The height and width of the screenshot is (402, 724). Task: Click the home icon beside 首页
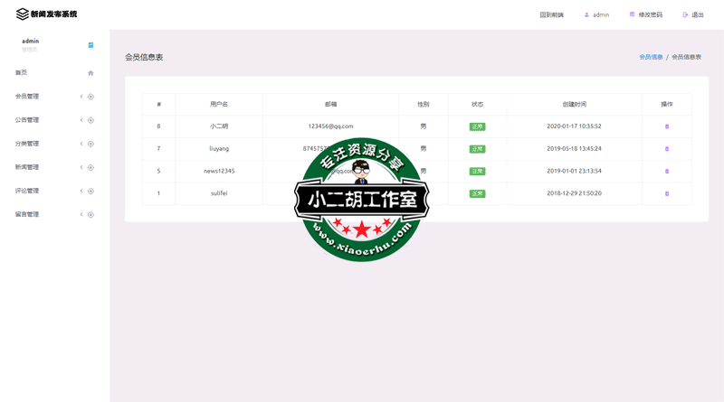coord(90,73)
